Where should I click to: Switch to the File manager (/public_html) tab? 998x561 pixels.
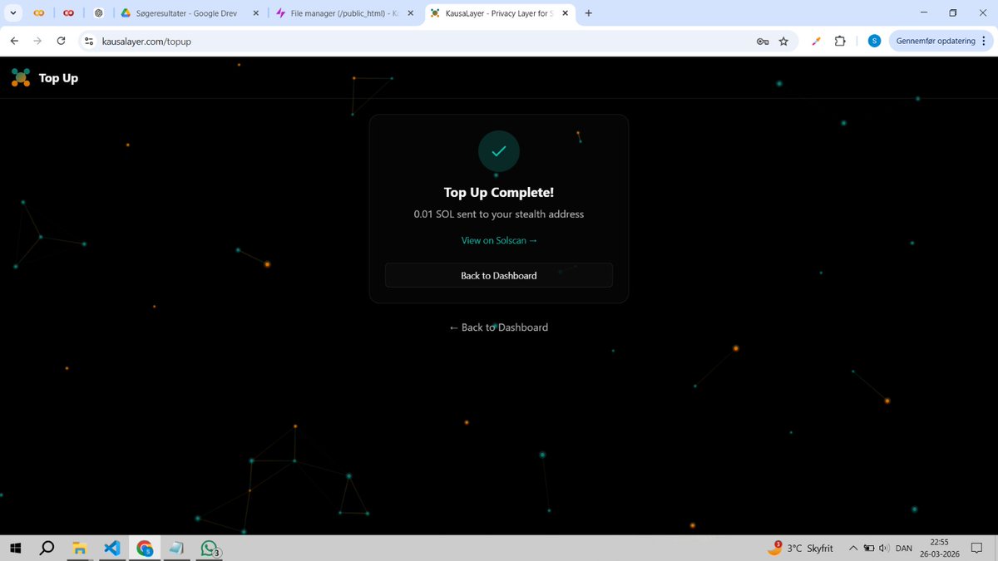point(346,13)
